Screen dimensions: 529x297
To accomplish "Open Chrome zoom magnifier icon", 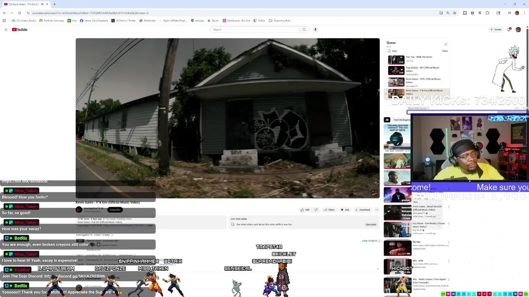I will [x=448, y=13].
